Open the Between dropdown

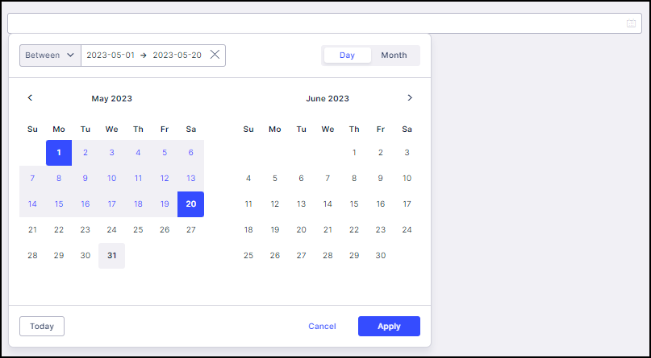(50, 55)
